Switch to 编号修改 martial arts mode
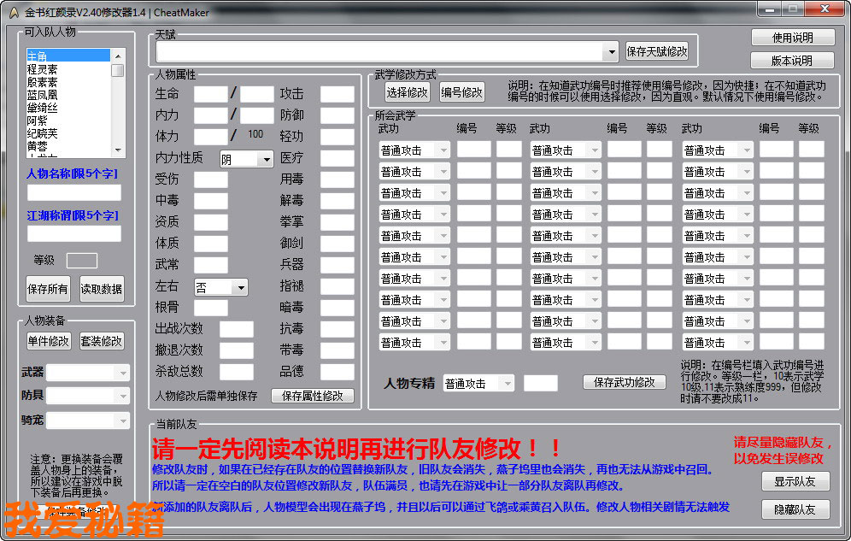Viewport: 851px width, 541px height. 461,92
